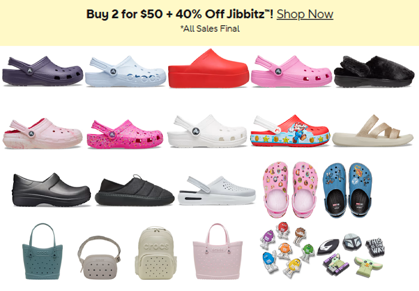The image size is (419, 291).
Task: Open the red Super Mario clog
Action: point(290,131)
